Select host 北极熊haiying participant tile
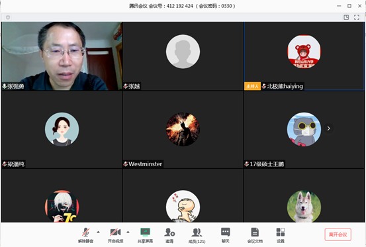The image size is (366, 247). tap(304, 56)
